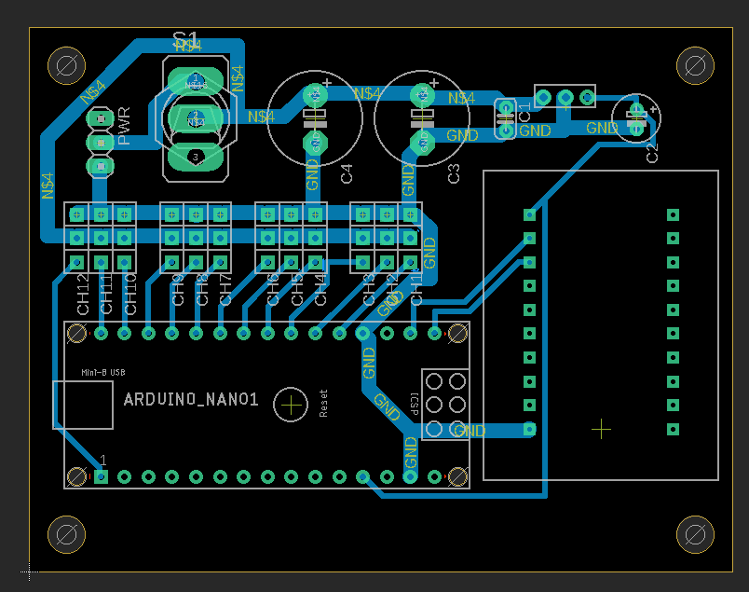Screen dimensions: 749x592
Task: Click the top-left mounting hole
Action: 67,65
